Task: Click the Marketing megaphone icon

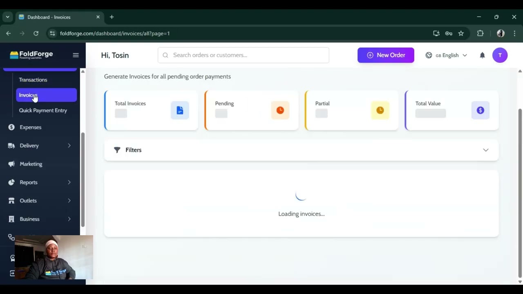Action: pyautogui.click(x=11, y=164)
